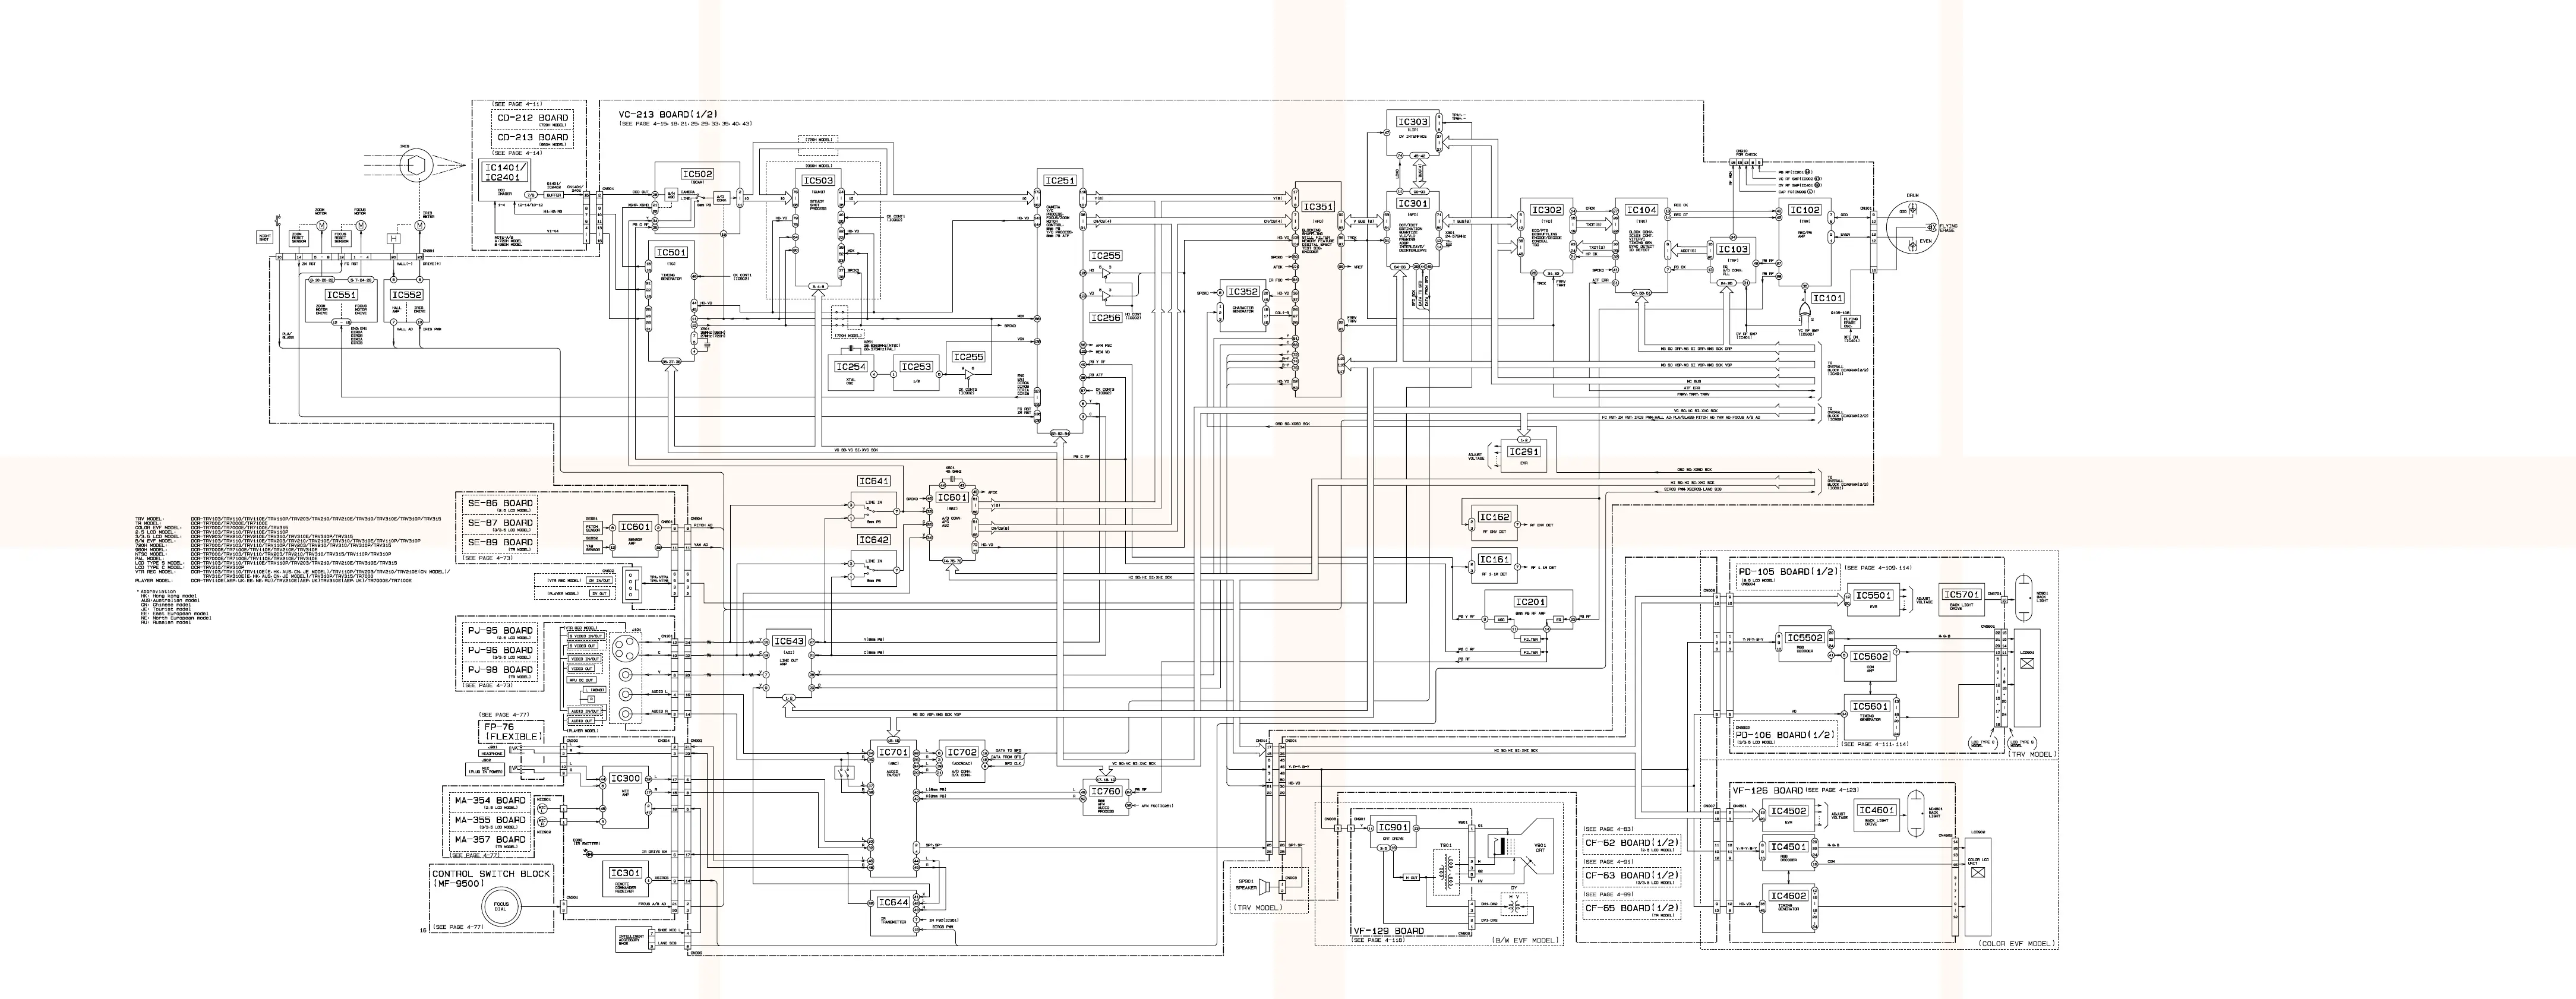This screenshot has height=999, width=2576.
Task: Click the LCD901 panel X symbol
Action: click(x=2027, y=664)
